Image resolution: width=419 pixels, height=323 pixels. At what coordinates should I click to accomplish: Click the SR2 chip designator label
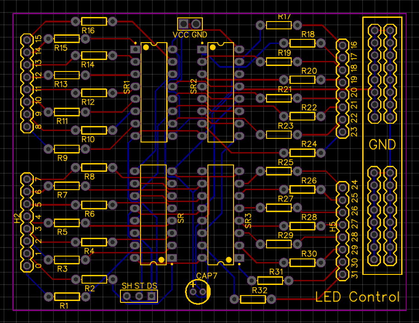193,87
